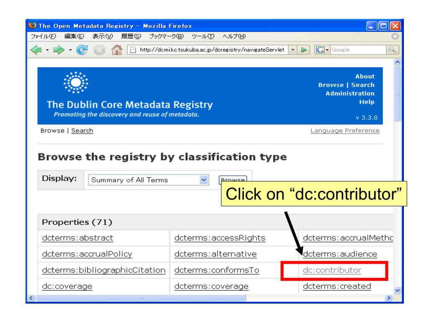Open the dcterms:abstract property link
The width and height of the screenshot is (429, 322).
[78, 238]
